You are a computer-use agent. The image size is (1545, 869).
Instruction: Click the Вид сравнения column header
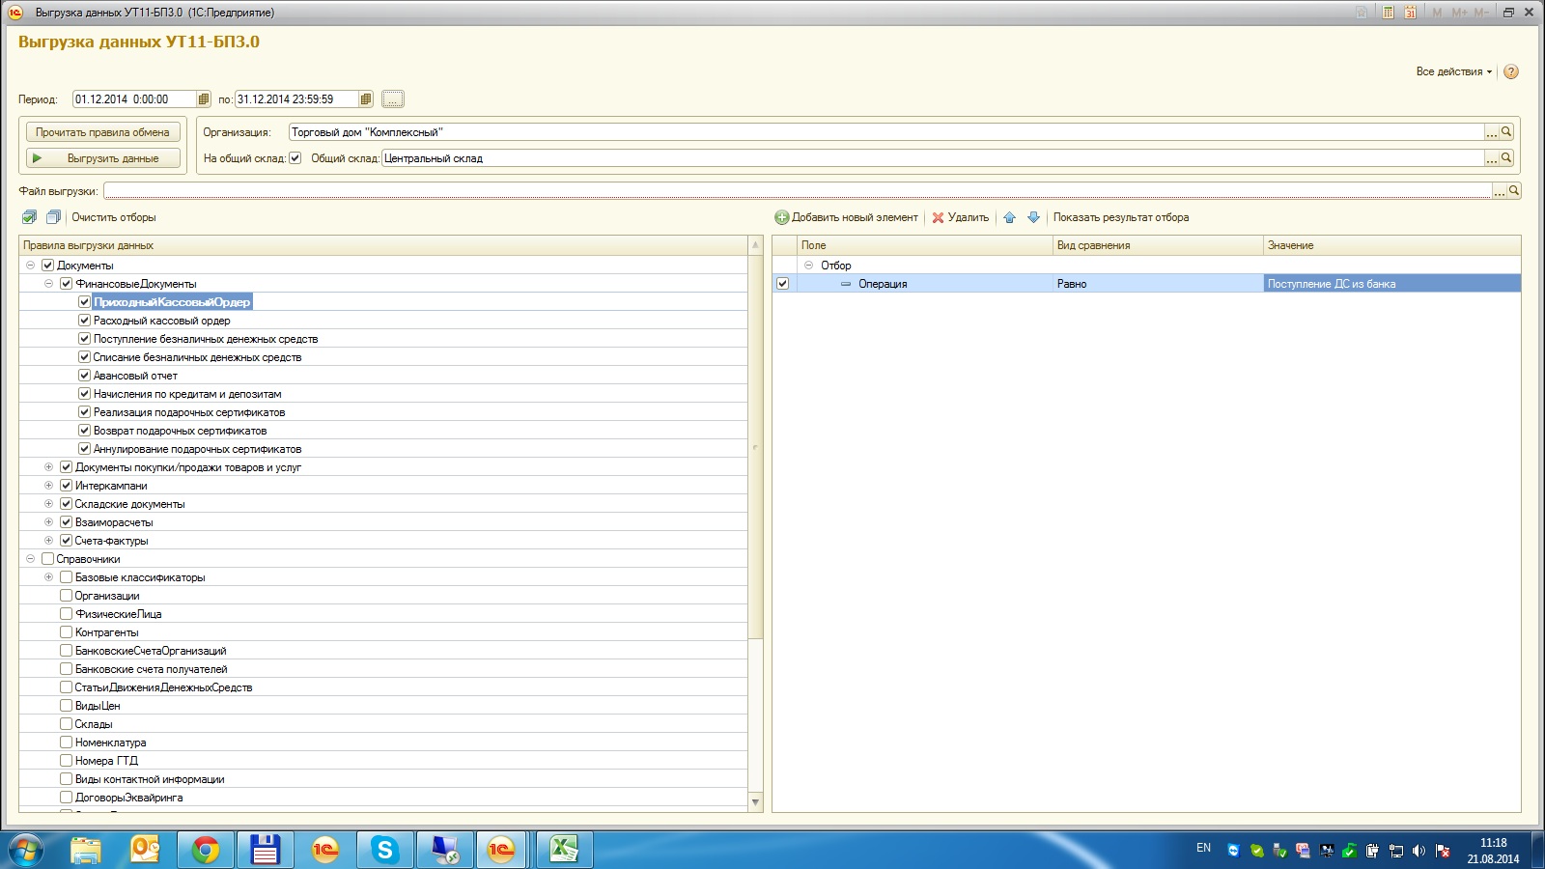[x=1158, y=245]
